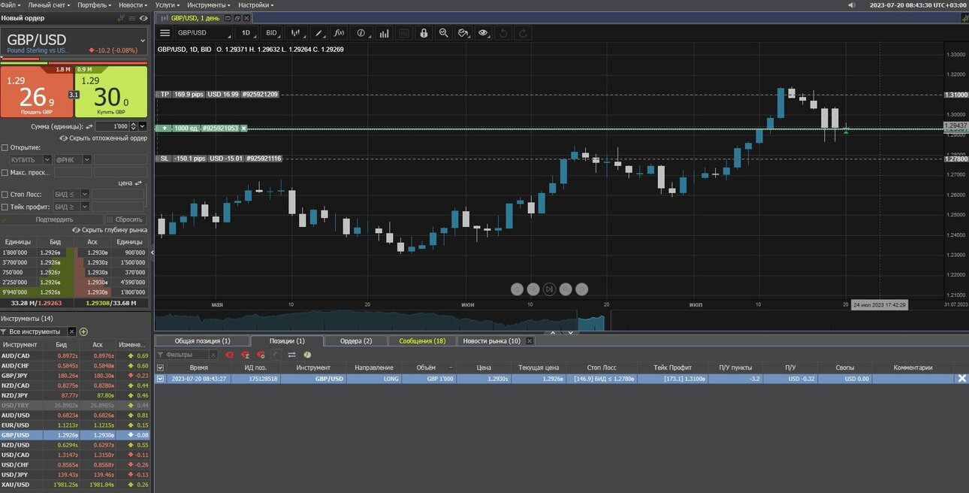Switch to the Сообщения (18) tab
The height and width of the screenshot is (493, 969).
tap(422, 341)
